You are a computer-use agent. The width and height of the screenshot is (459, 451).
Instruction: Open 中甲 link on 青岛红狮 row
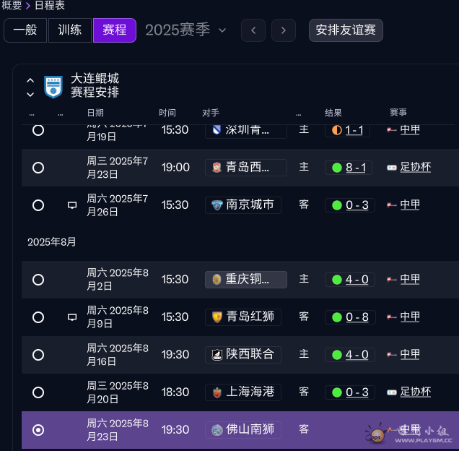click(x=410, y=317)
